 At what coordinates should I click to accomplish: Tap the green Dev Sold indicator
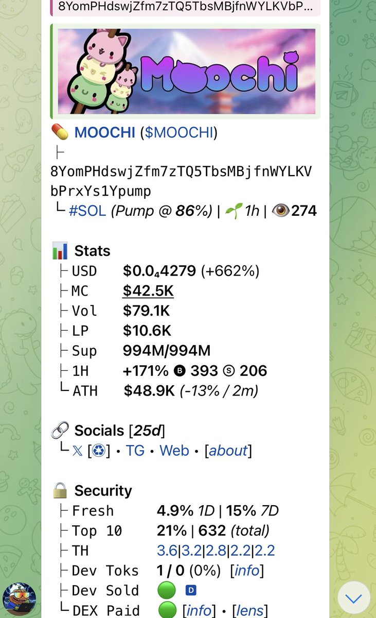coord(166,591)
